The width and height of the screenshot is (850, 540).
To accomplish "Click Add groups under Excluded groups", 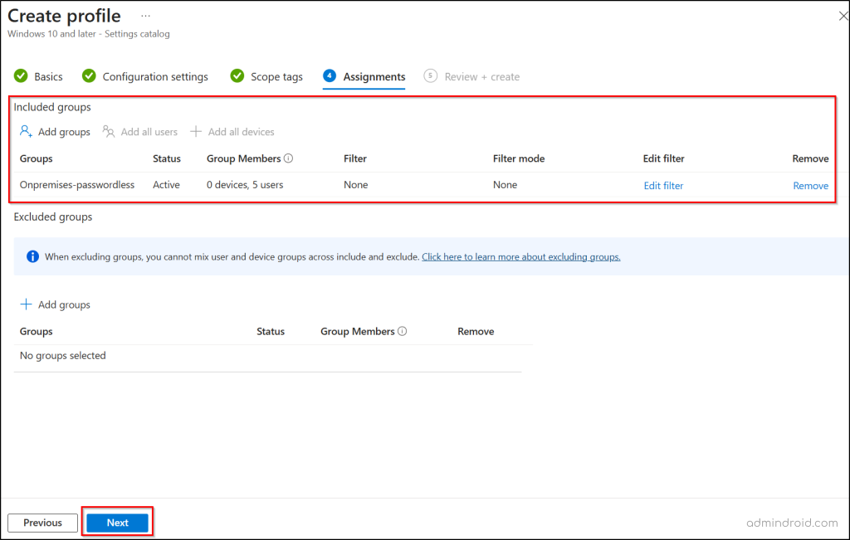I will pos(55,305).
